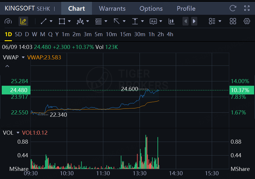Image resolution: width=255 pixels, height=179 pixels.
Task: Select the measurement range tool
Action: 135,21
